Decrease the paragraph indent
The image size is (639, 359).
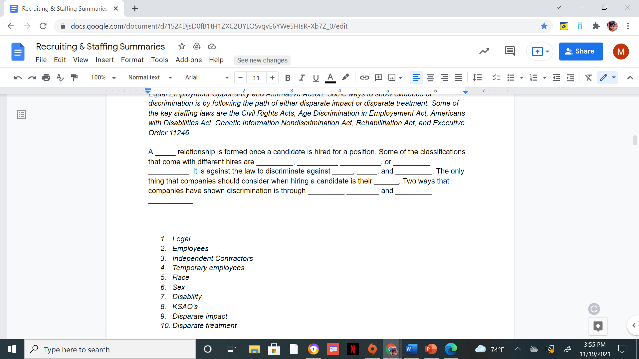[556, 77]
